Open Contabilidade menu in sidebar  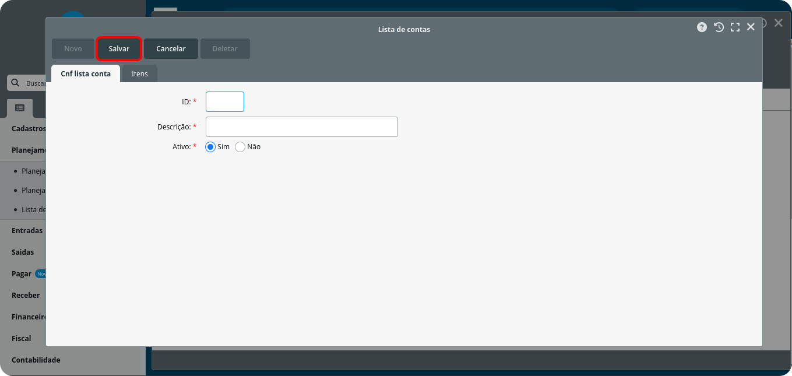point(36,360)
